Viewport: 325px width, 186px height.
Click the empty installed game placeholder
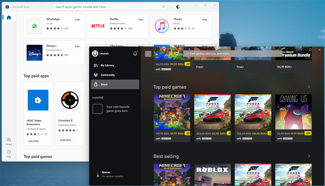tap(97, 109)
